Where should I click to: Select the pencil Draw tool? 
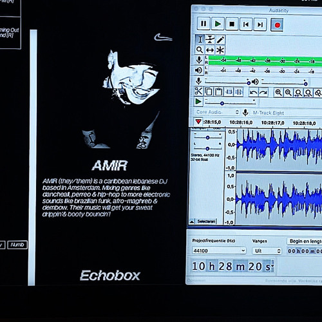coord(220,40)
